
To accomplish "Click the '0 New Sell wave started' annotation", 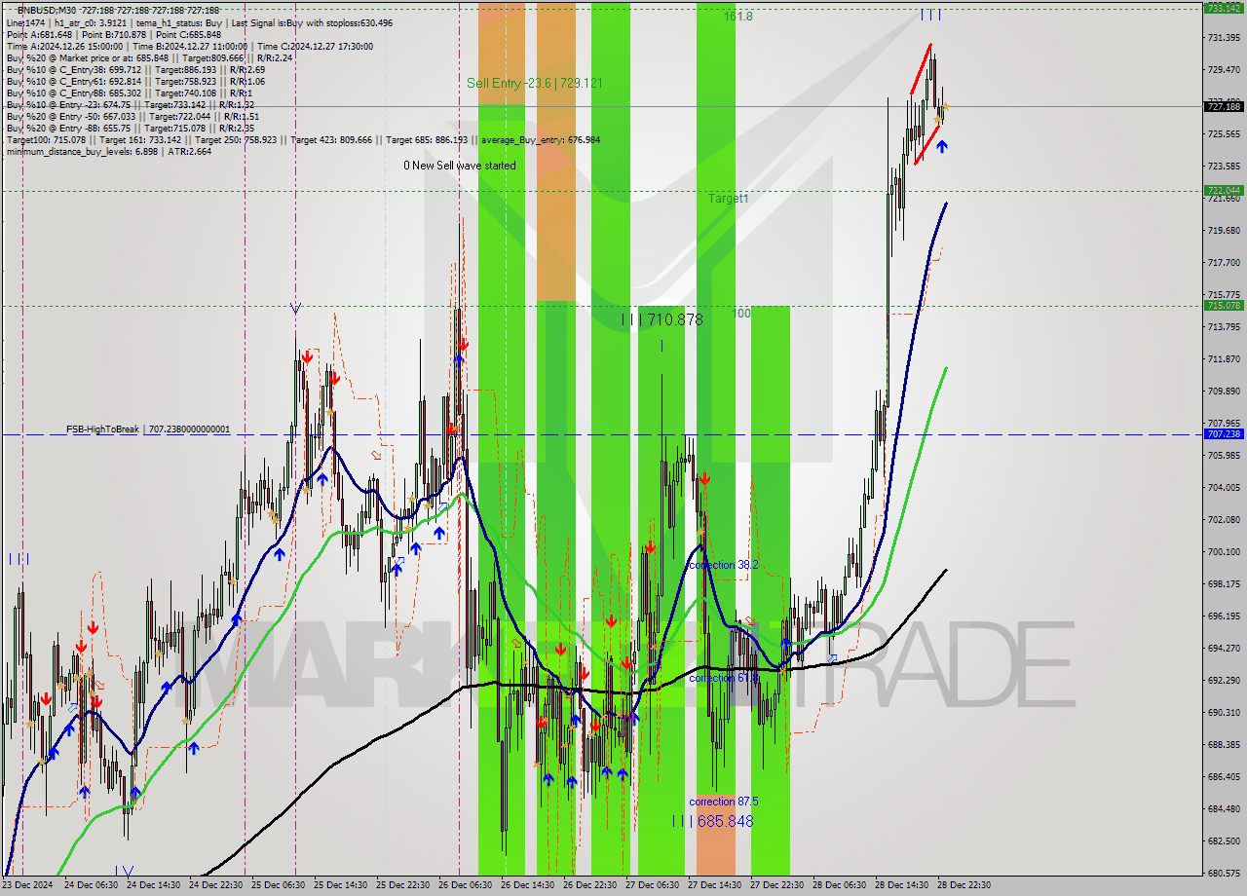I will click(x=460, y=166).
